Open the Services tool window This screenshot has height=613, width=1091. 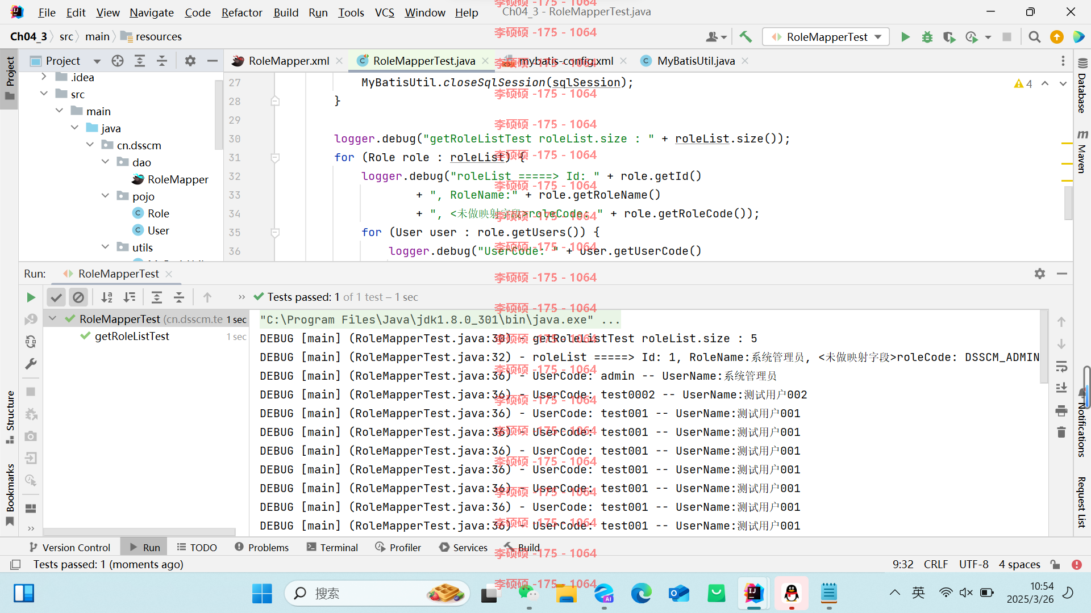point(464,547)
